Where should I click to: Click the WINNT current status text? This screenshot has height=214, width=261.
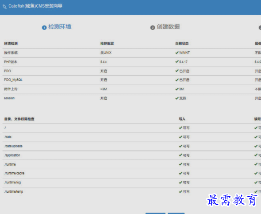(x=184, y=53)
